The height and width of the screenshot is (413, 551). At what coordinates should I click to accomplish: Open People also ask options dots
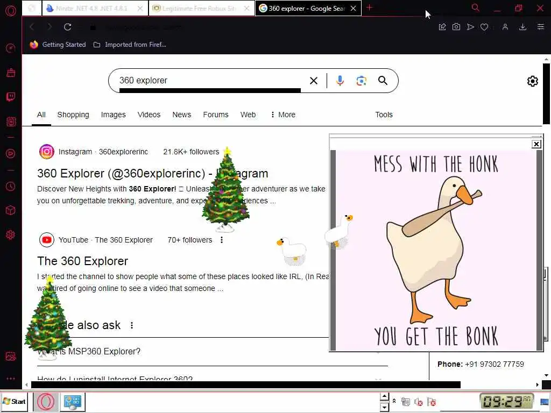pos(132,325)
